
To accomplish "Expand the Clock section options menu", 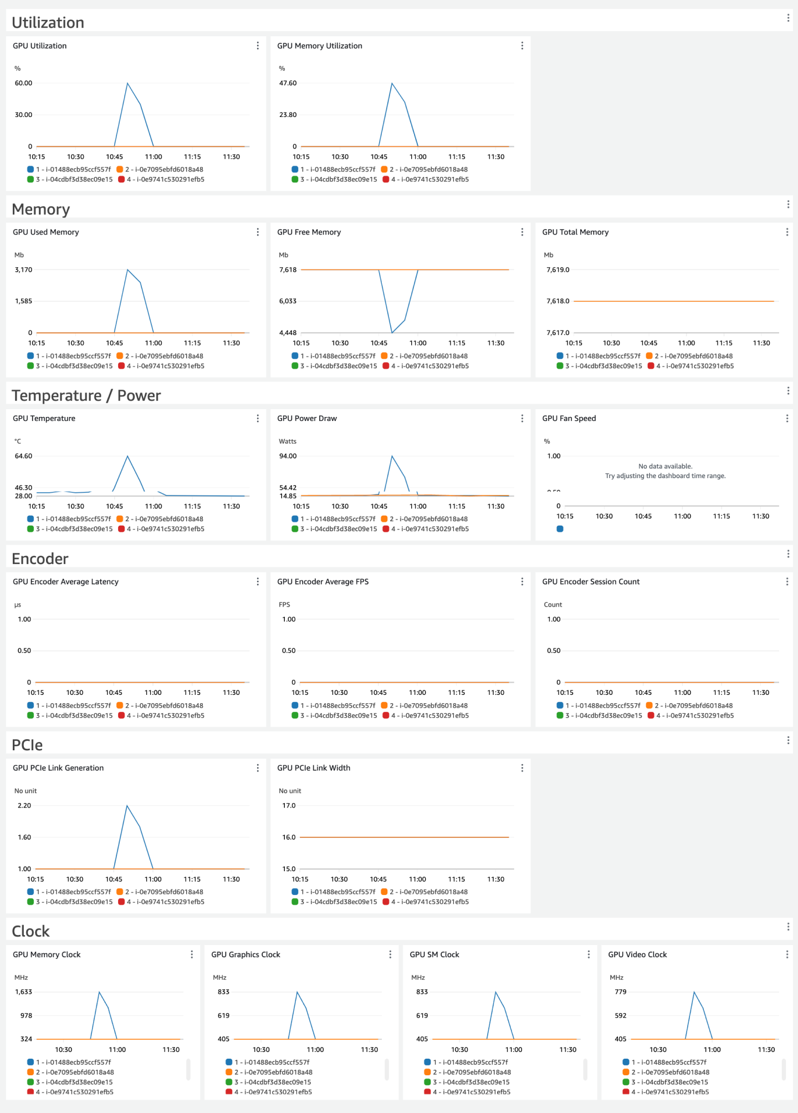I will 788,927.
